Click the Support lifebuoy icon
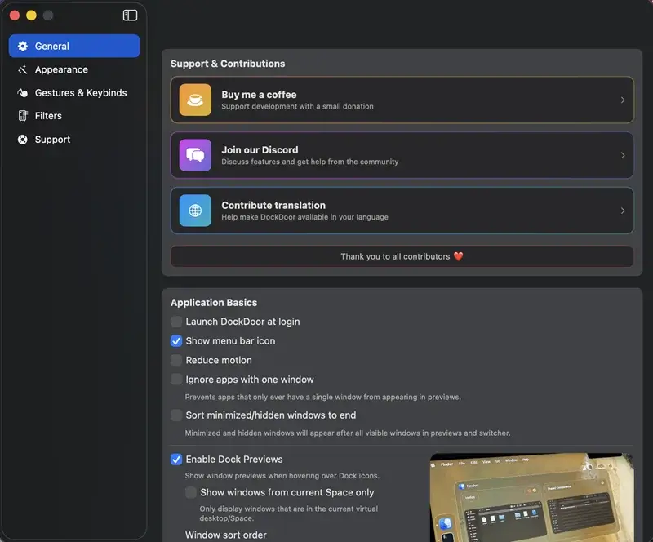The image size is (653, 542). (23, 140)
